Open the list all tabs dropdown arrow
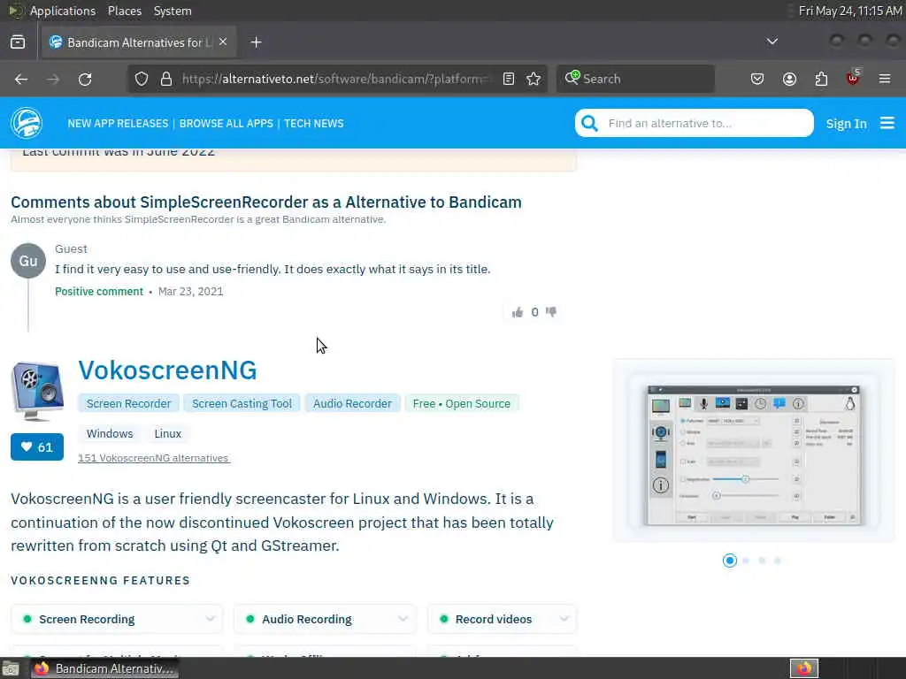The image size is (906, 679). tap(772, 42)
